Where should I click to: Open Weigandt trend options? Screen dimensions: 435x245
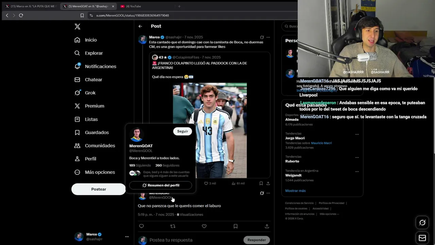pos(357,171)
